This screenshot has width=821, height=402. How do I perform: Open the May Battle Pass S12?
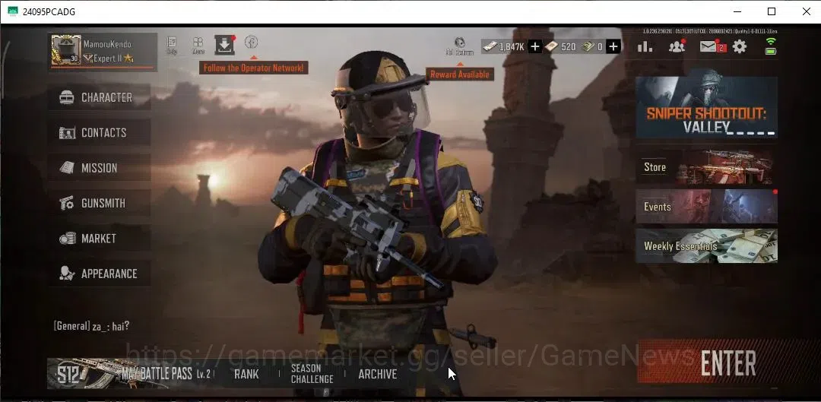(x=131, y=374)
